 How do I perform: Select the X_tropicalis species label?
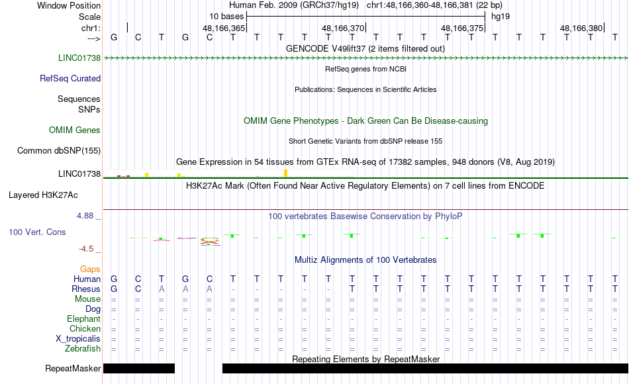pos(78,339)
